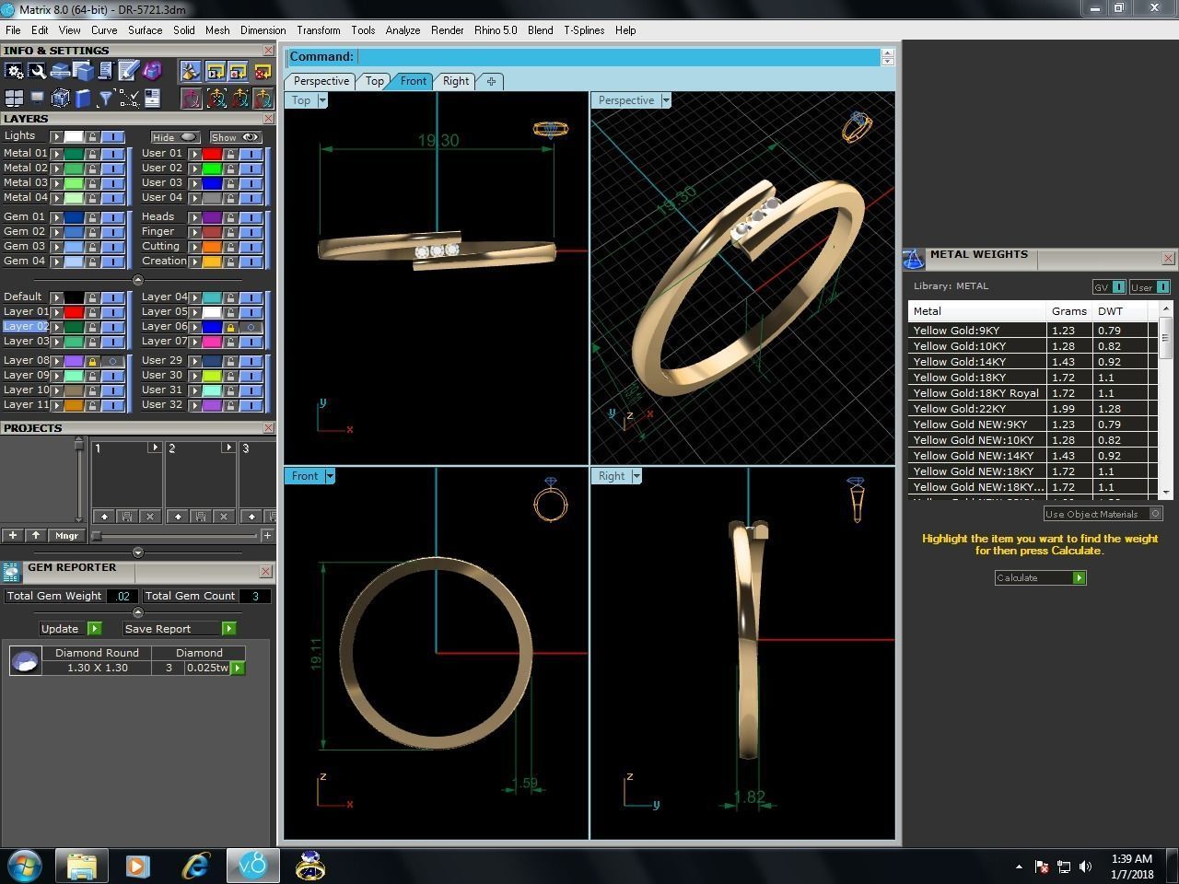1179x884 pixels.
Task: Expand the arrow on project slot 1
Action: [x=155, y=448]
